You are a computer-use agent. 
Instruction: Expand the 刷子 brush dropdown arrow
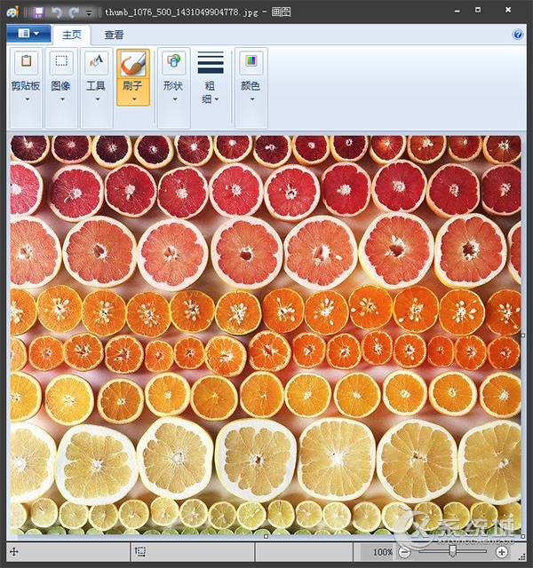pyautogui.click(x=134, y=99)
